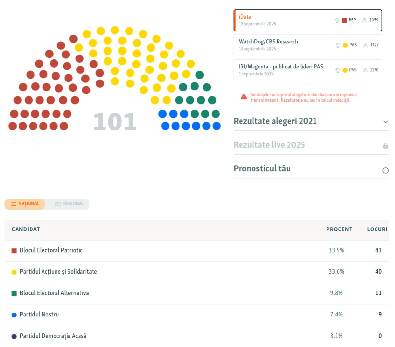Click the lock icon beside Rezultate live 2025
This screenshot has height=347, width=395.
pyautogui.click(x=385, y=145)
